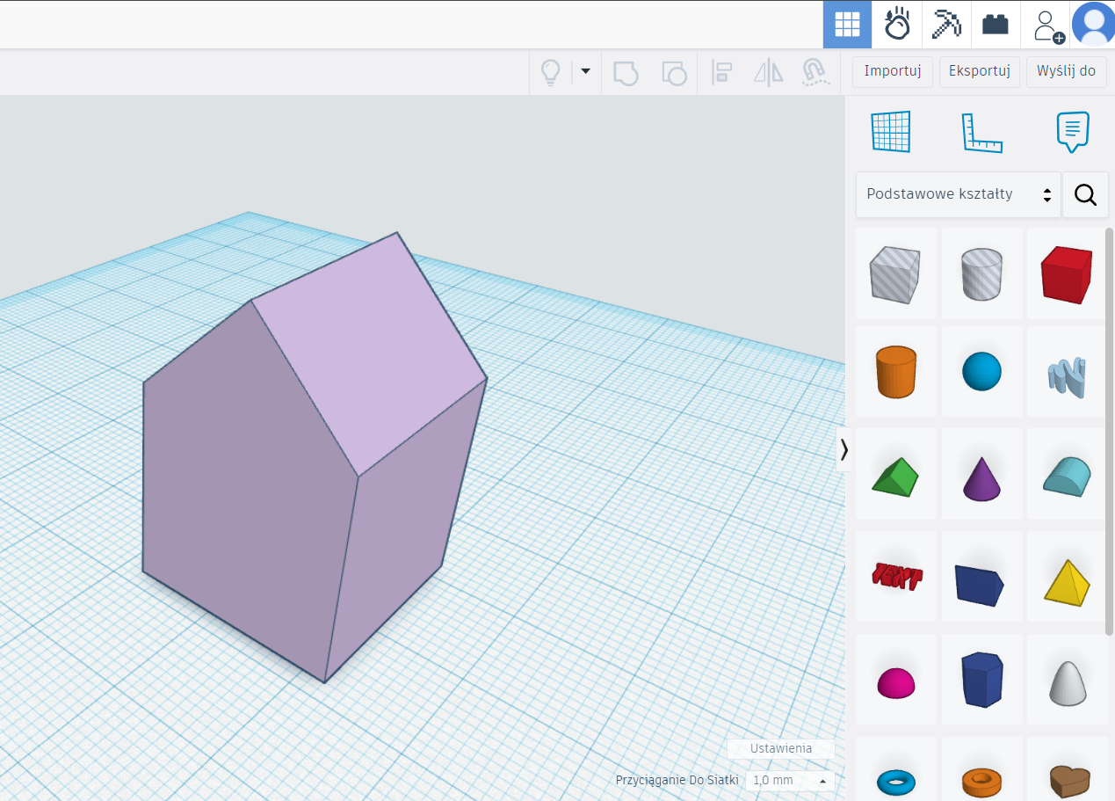Open the Sim Lab hand icon

tap(897, 25)
